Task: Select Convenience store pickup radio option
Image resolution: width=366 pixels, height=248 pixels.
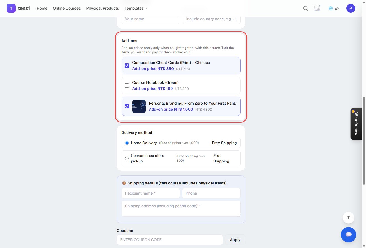Action: 127,158
